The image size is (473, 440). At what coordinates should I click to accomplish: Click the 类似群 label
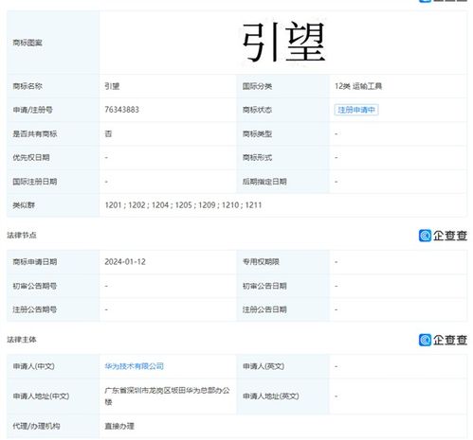coord(24,205)
